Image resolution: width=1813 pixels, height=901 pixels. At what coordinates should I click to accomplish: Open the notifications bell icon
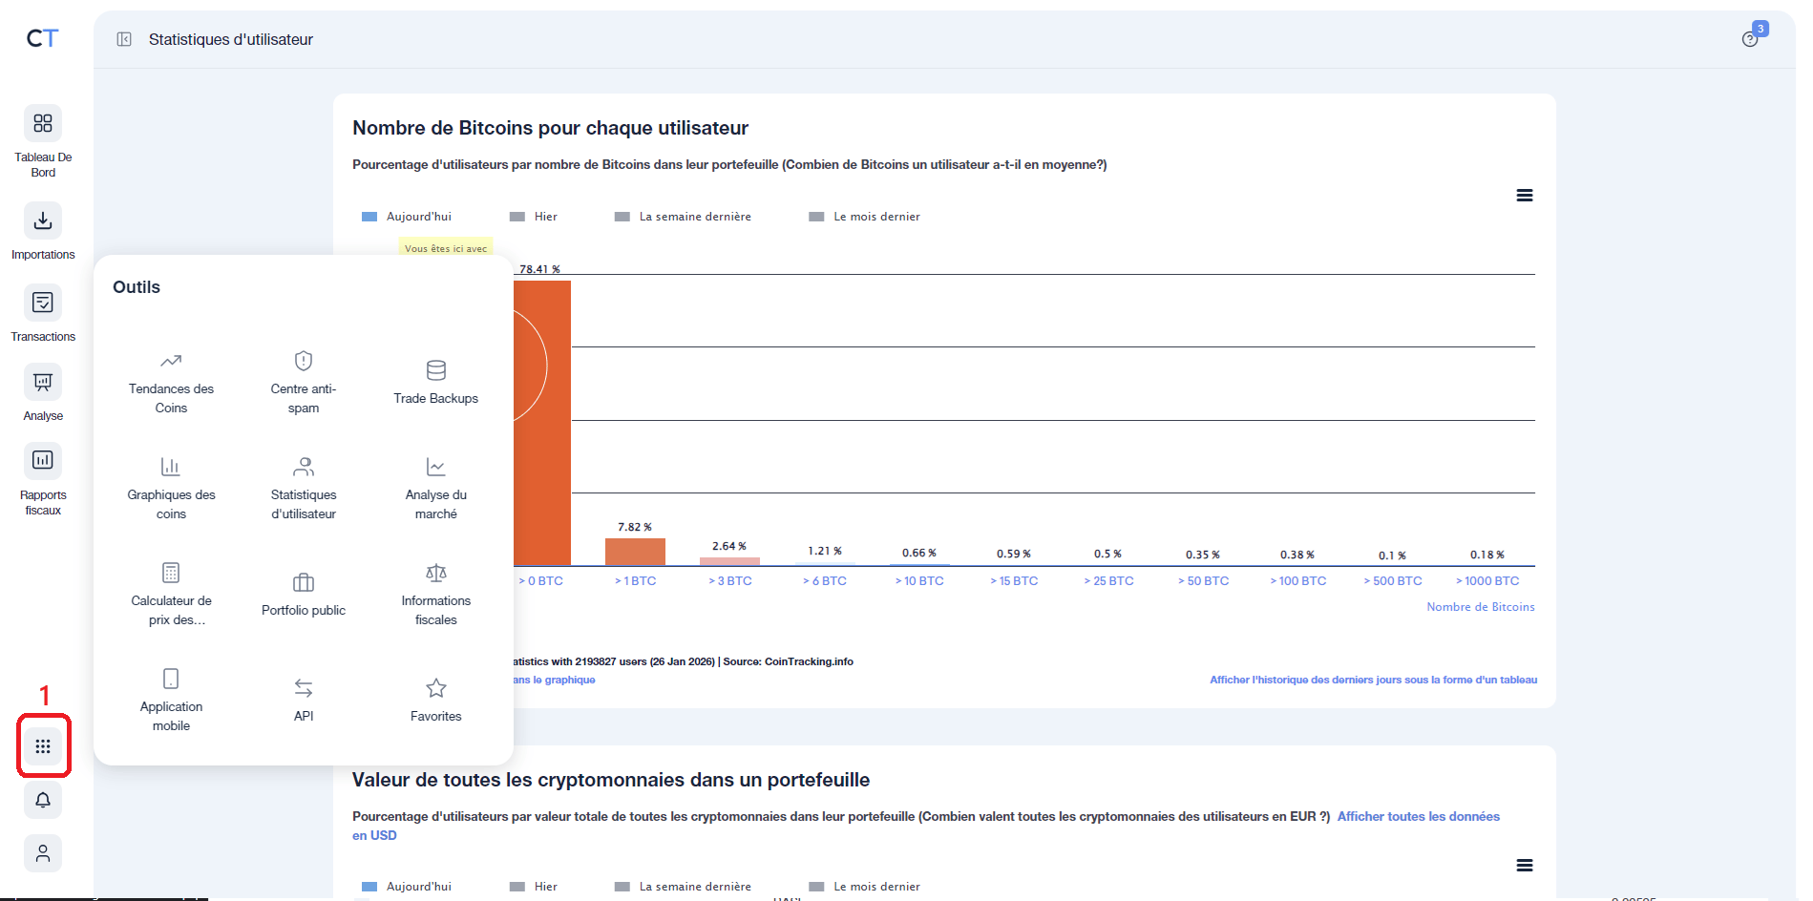tap(43, 800)
